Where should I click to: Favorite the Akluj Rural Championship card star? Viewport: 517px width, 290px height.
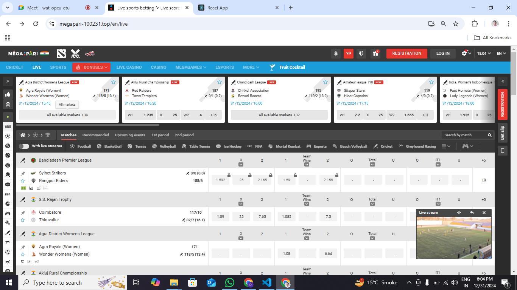pos(220,82)
